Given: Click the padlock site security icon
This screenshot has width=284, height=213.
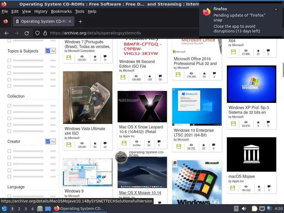Looking at the screenshot, I should (45, 33).
